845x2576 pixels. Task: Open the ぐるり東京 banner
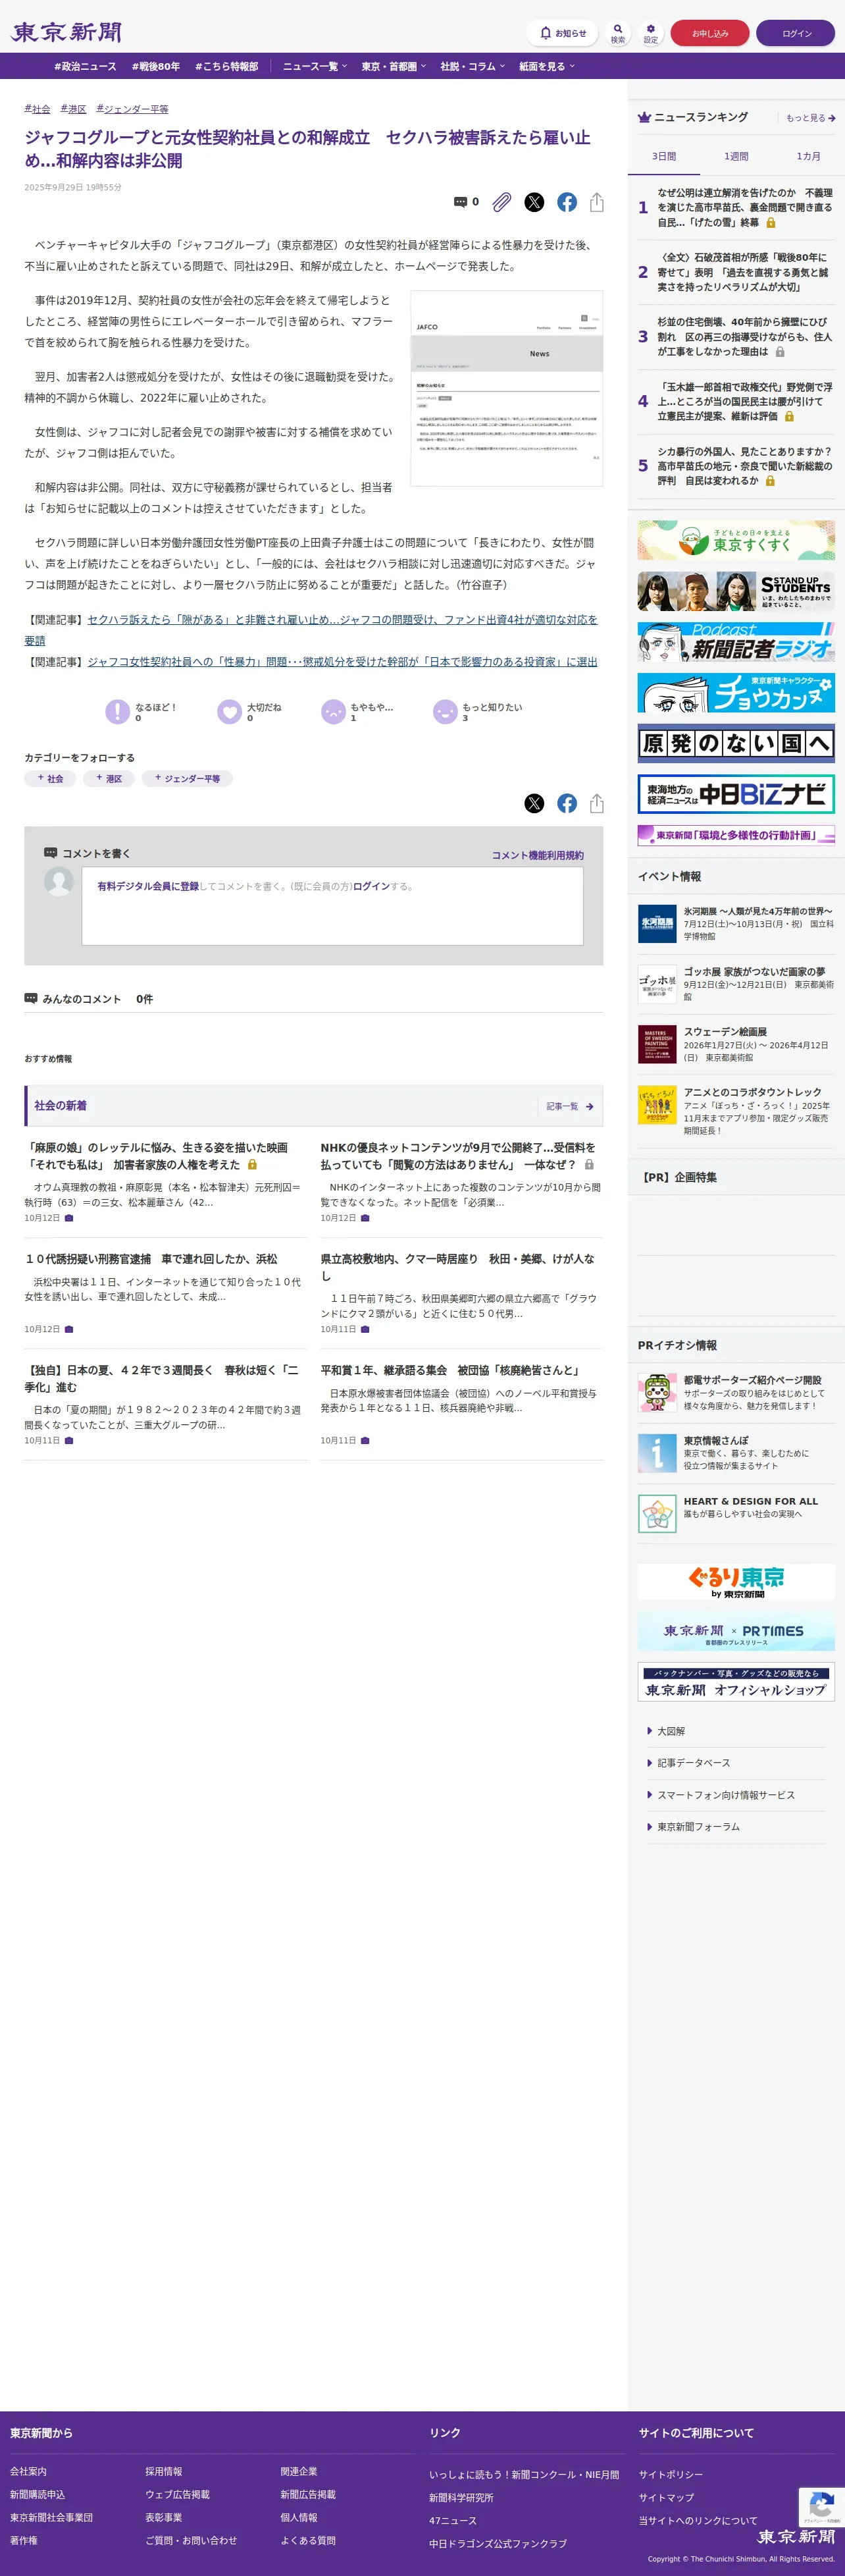click(736, 1581)
